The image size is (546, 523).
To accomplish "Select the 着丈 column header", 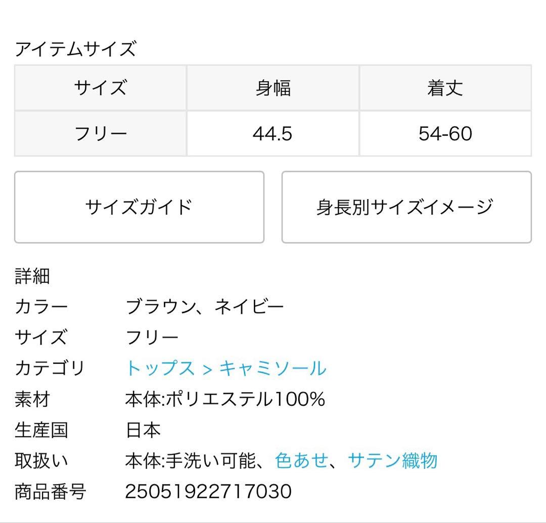I will point(446,87).
